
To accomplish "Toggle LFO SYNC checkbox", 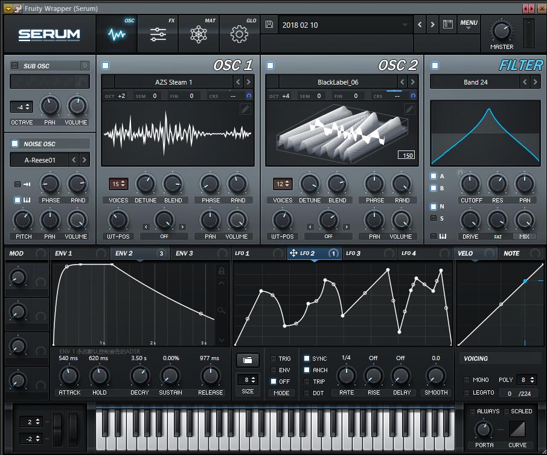I will click(307, 358).
